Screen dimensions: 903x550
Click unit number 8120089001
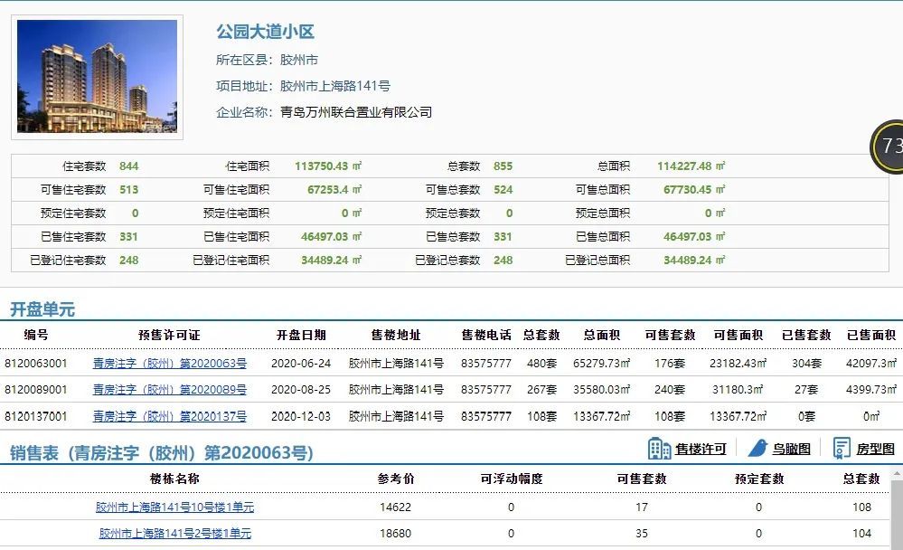pos(36,390)
